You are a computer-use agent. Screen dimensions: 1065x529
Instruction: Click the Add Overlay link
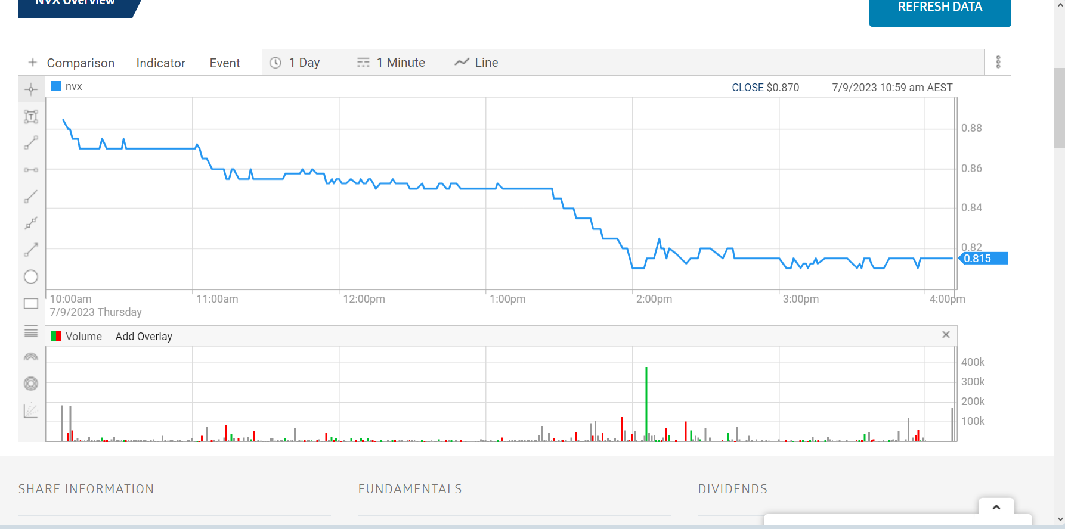tap(144, 337)
